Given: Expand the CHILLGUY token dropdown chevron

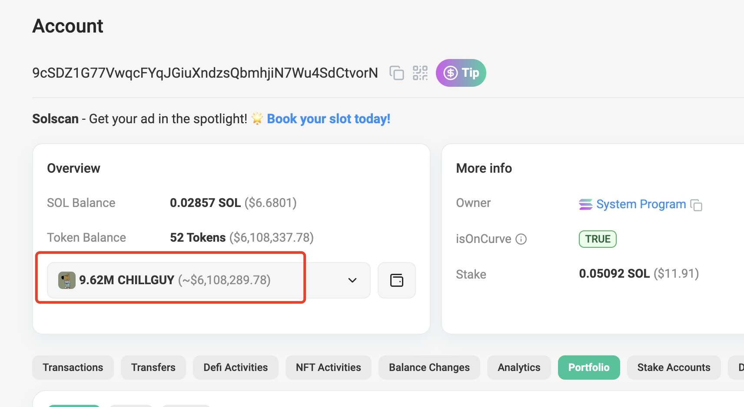Looking at the screenshot, I should (x=352, y=280).
